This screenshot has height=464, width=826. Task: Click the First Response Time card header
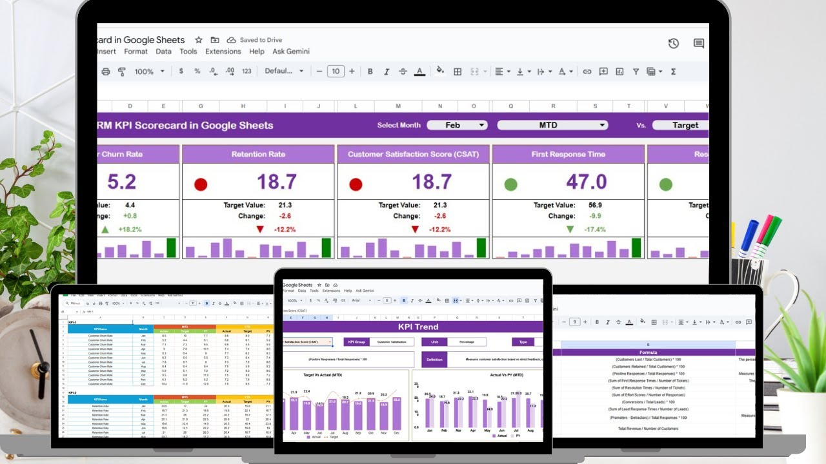point(568,154)
